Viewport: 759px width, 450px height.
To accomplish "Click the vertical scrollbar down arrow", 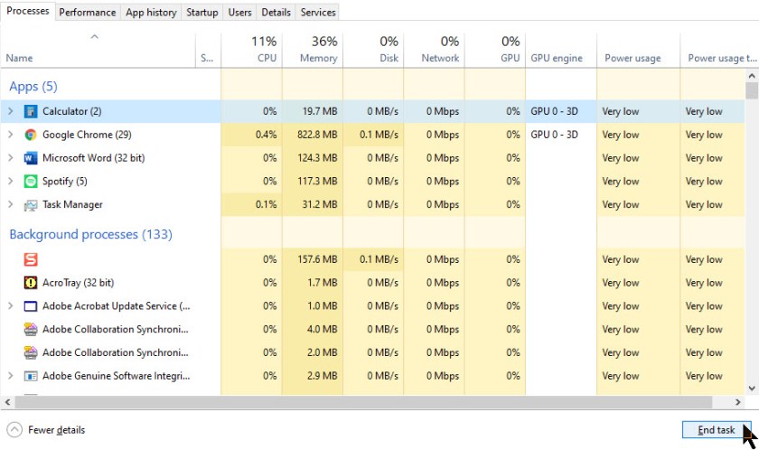I will (x=752, y=387).
